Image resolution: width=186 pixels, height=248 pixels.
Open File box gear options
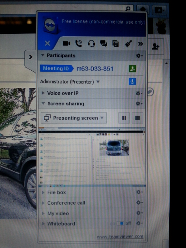[x=139, y=192]
